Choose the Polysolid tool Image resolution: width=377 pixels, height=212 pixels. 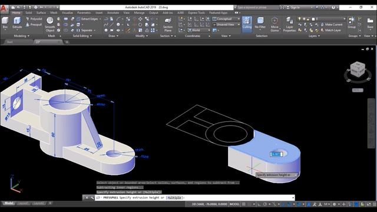click(34, 19)
